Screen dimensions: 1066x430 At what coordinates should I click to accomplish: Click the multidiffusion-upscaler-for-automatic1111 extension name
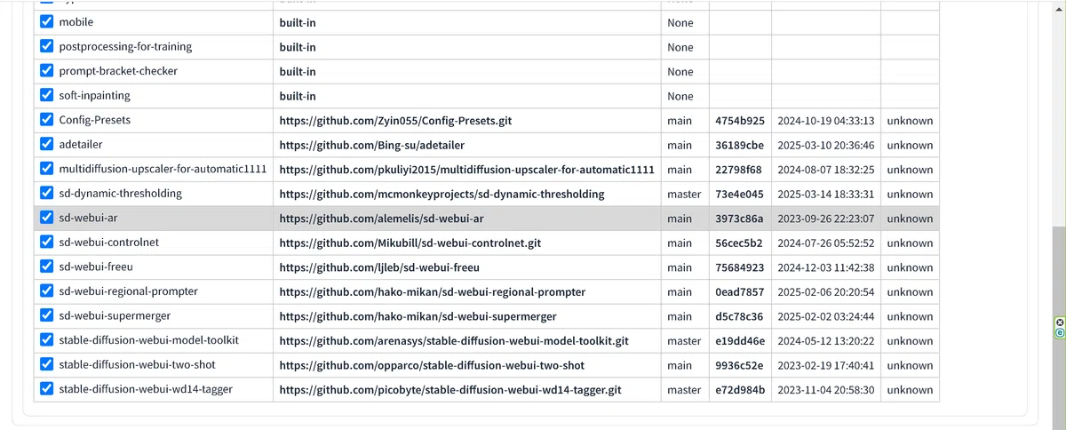pyautogui.click(x=163, y=169)
